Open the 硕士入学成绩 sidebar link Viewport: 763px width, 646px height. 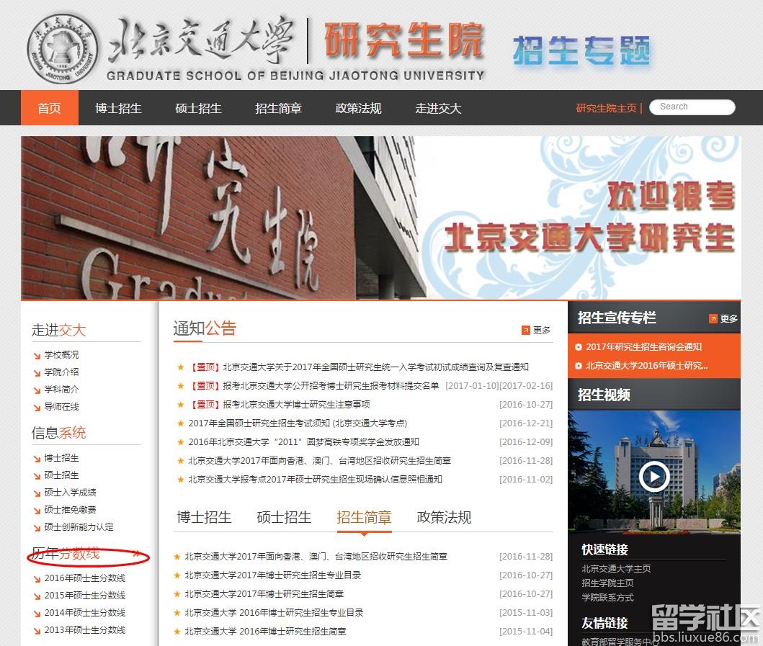click(70, 493)
